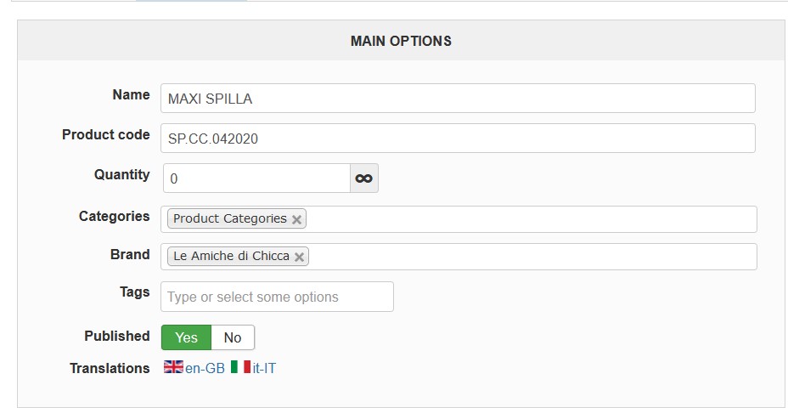Screen dimensions: 788x419
Task: Select the Le Amiche di Chicca chip
Action: (x=231, y=257)
